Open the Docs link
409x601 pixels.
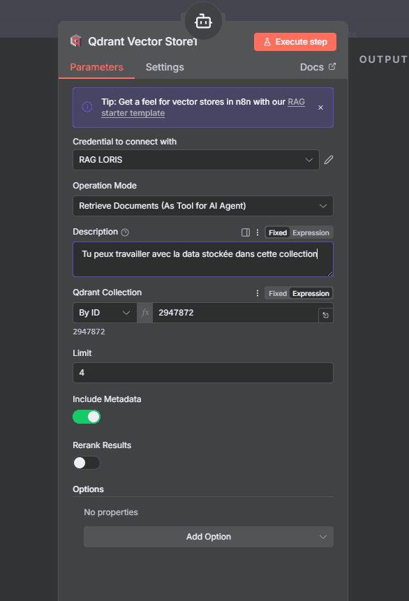(318, 67)
